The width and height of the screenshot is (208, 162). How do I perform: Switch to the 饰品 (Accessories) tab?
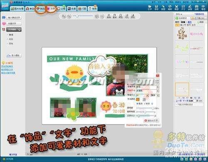click(x=40, y=9)
